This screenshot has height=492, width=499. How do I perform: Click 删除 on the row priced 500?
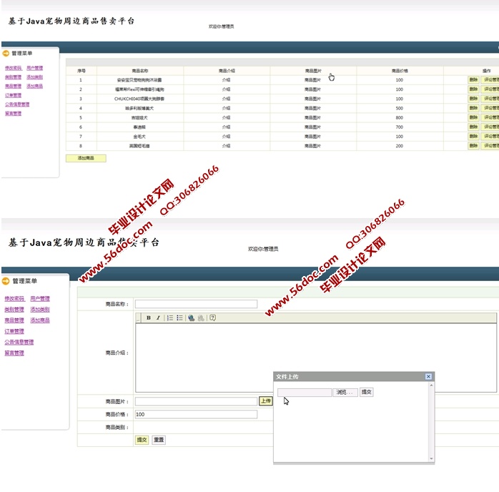(473, 108)
